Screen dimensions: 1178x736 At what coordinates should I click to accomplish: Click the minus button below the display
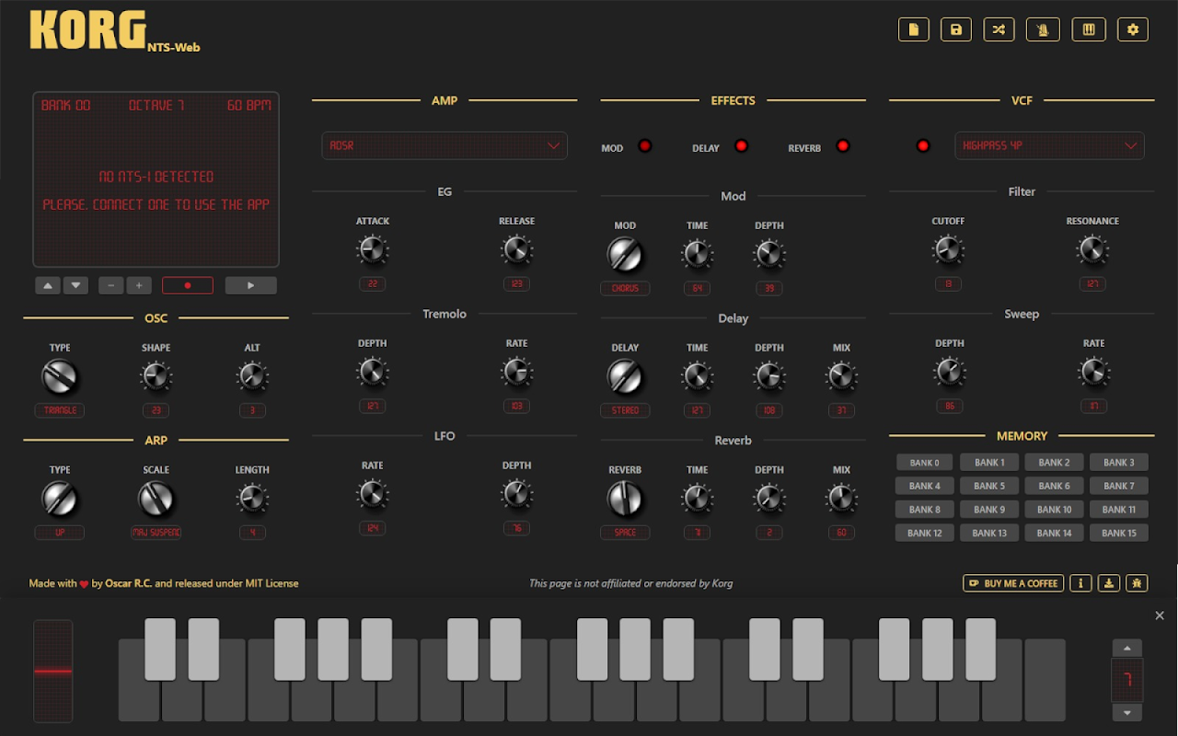111,285
